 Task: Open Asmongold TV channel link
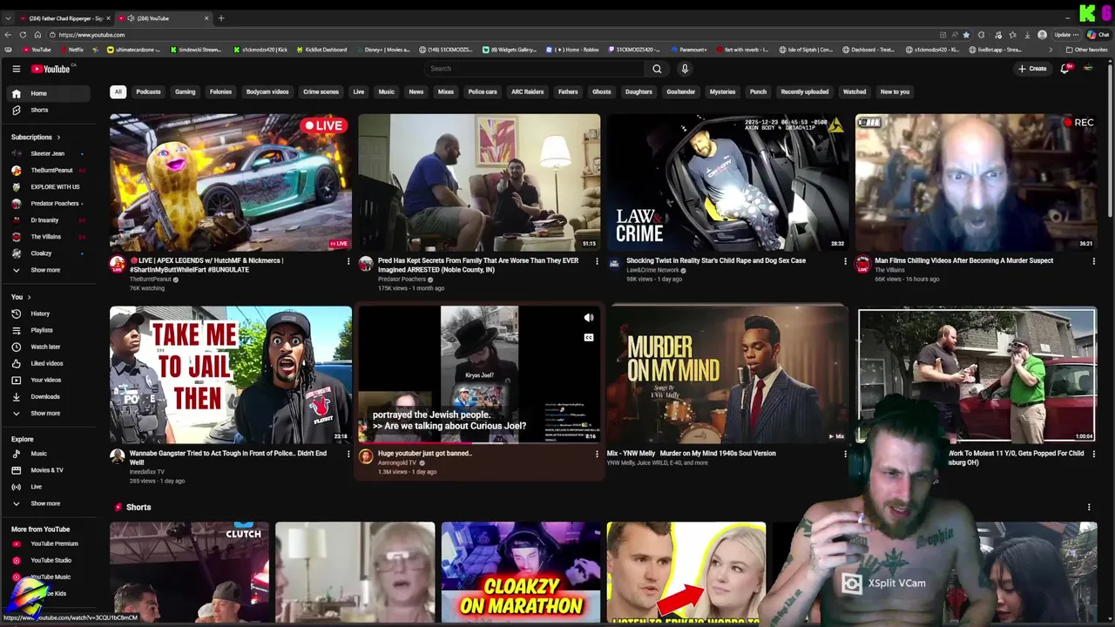(396, 462)
